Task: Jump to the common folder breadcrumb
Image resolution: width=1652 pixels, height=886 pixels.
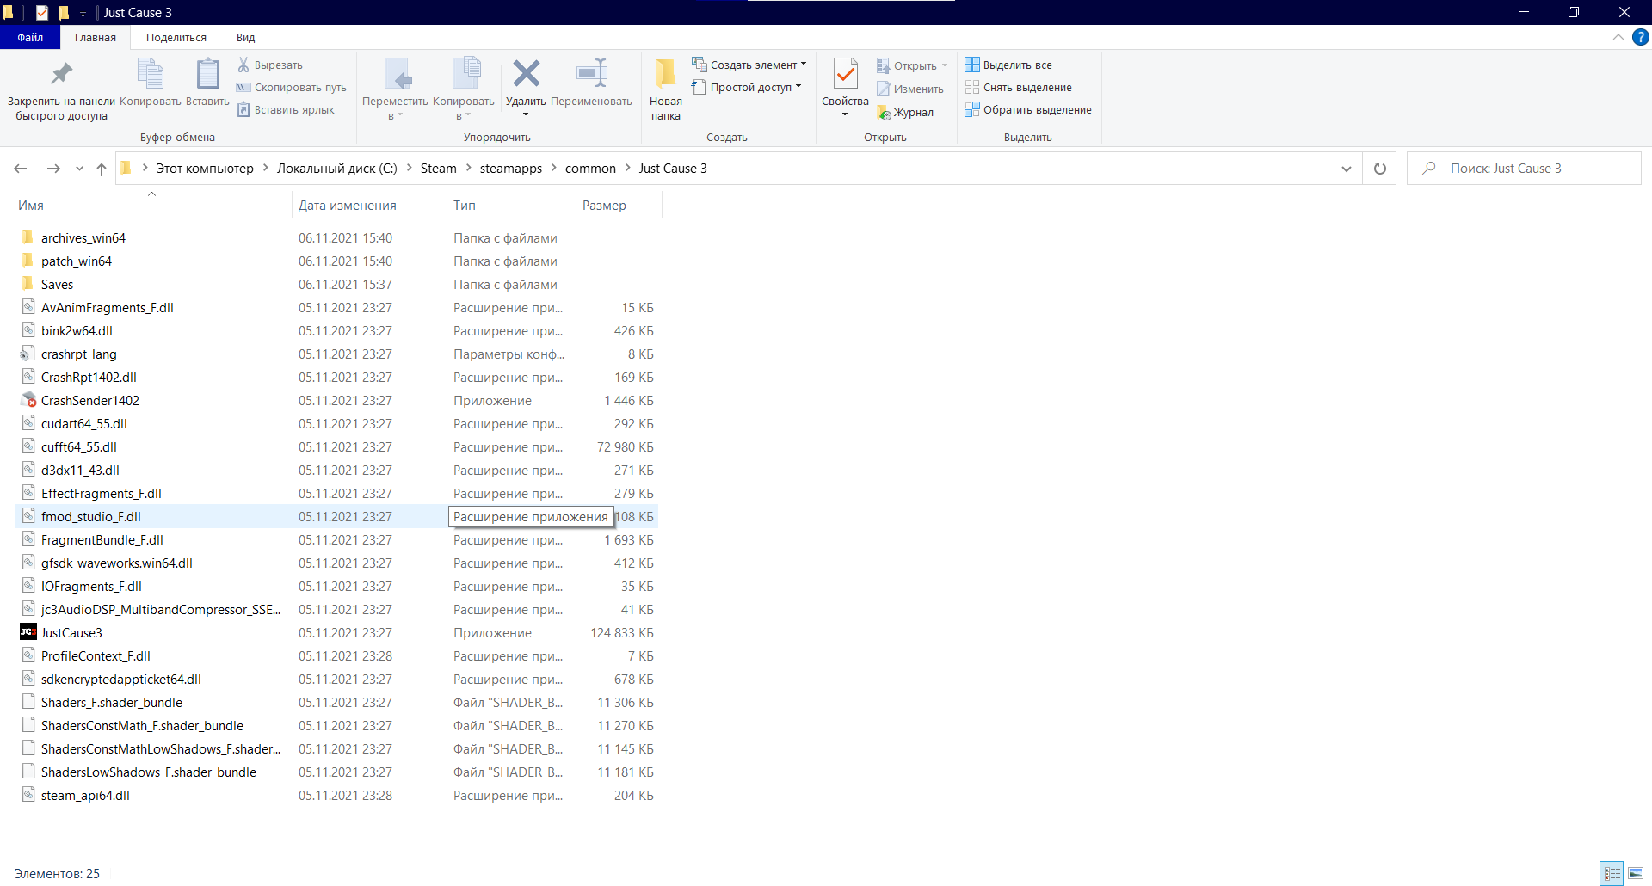Action: click(x=590, y=169)
